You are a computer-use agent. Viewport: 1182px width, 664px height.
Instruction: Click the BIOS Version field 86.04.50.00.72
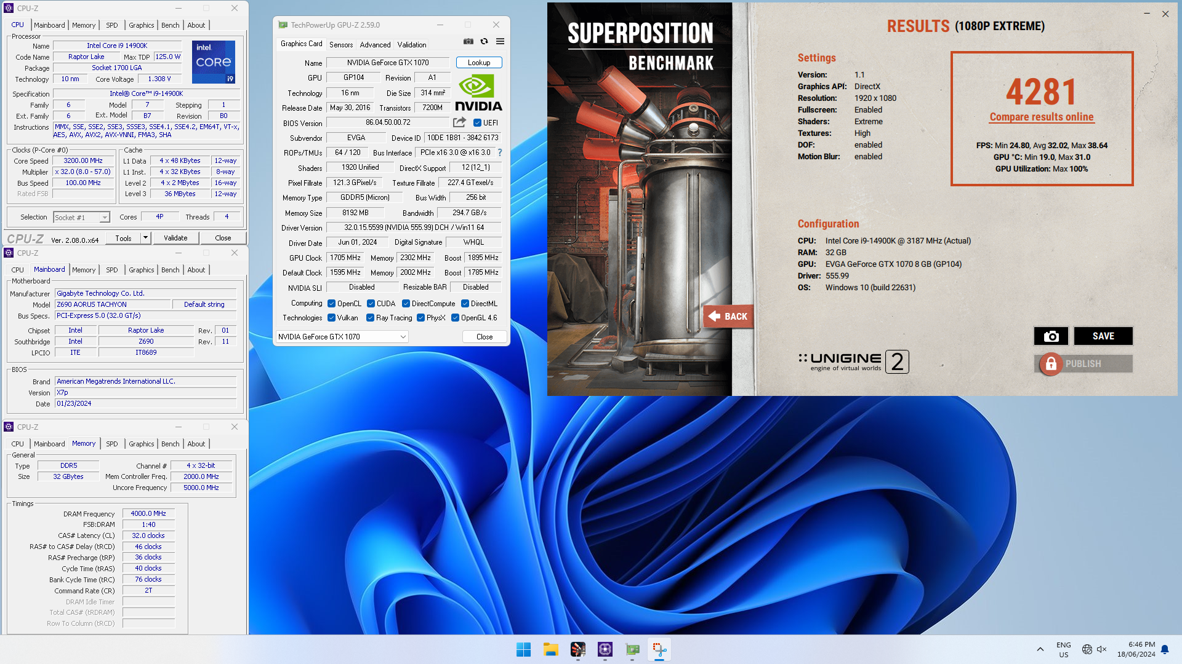pos(388,122)
